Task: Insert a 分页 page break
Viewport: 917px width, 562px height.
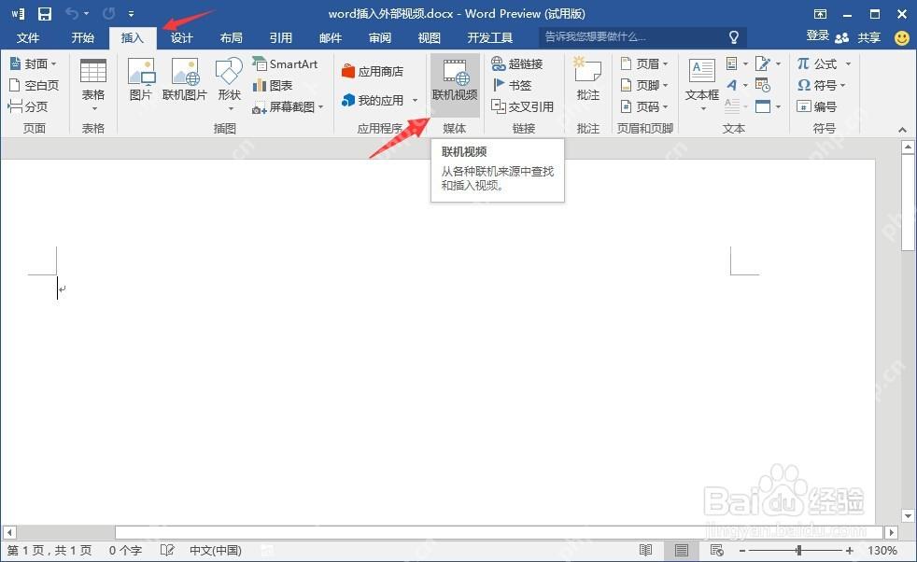Action: pos(28,106)
